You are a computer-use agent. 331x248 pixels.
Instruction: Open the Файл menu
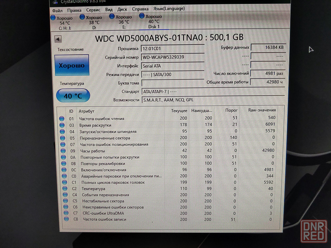57,10
